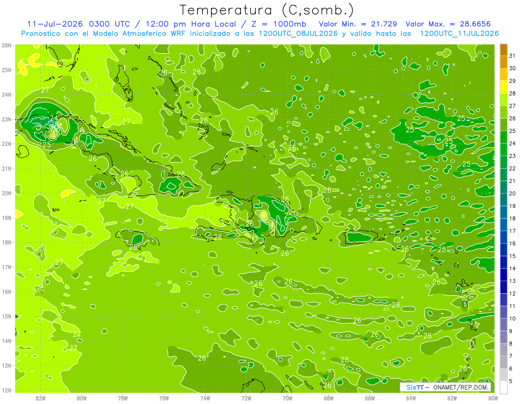The height and width of the screenshot is (404, 524).
Task: Click the legend value label 20
Action: click(x=513, y=194)
